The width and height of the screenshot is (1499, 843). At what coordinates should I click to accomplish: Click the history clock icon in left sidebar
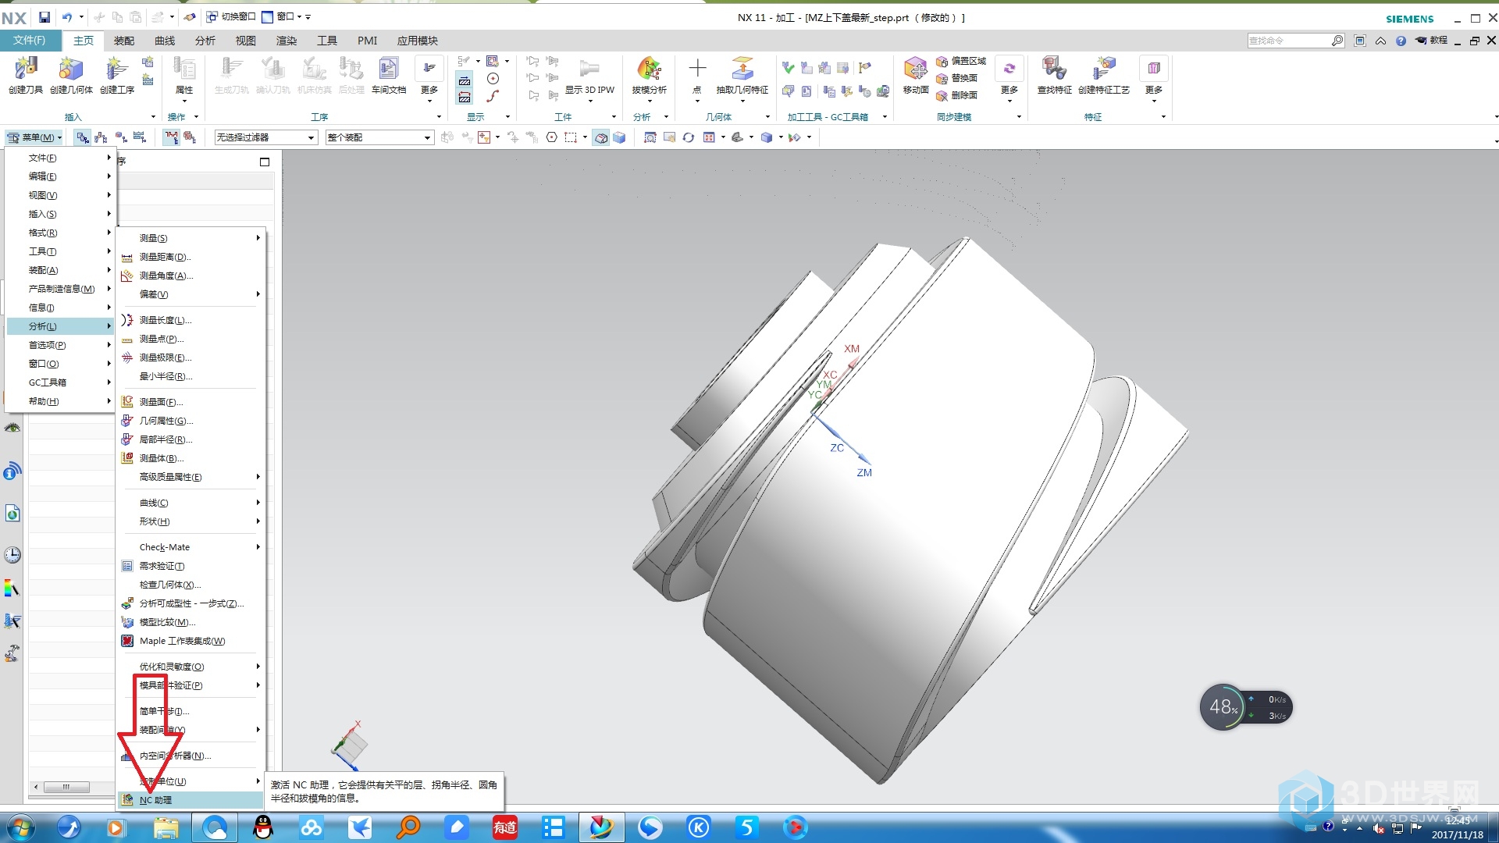click(12, 555)
